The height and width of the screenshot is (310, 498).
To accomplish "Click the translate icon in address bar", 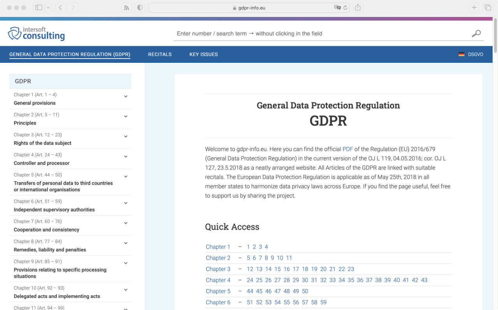I will [337, 8].
